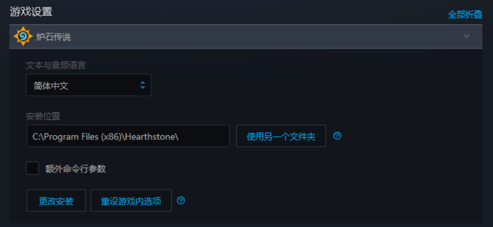Collapse section using the 炉石传说 chevron
This screenshot has width=493, height=227.
tap(467, 36)
